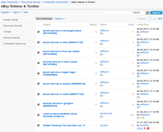
Task: Click speech bubble icon beside escort service delhi thread
Action: point(38,42)
